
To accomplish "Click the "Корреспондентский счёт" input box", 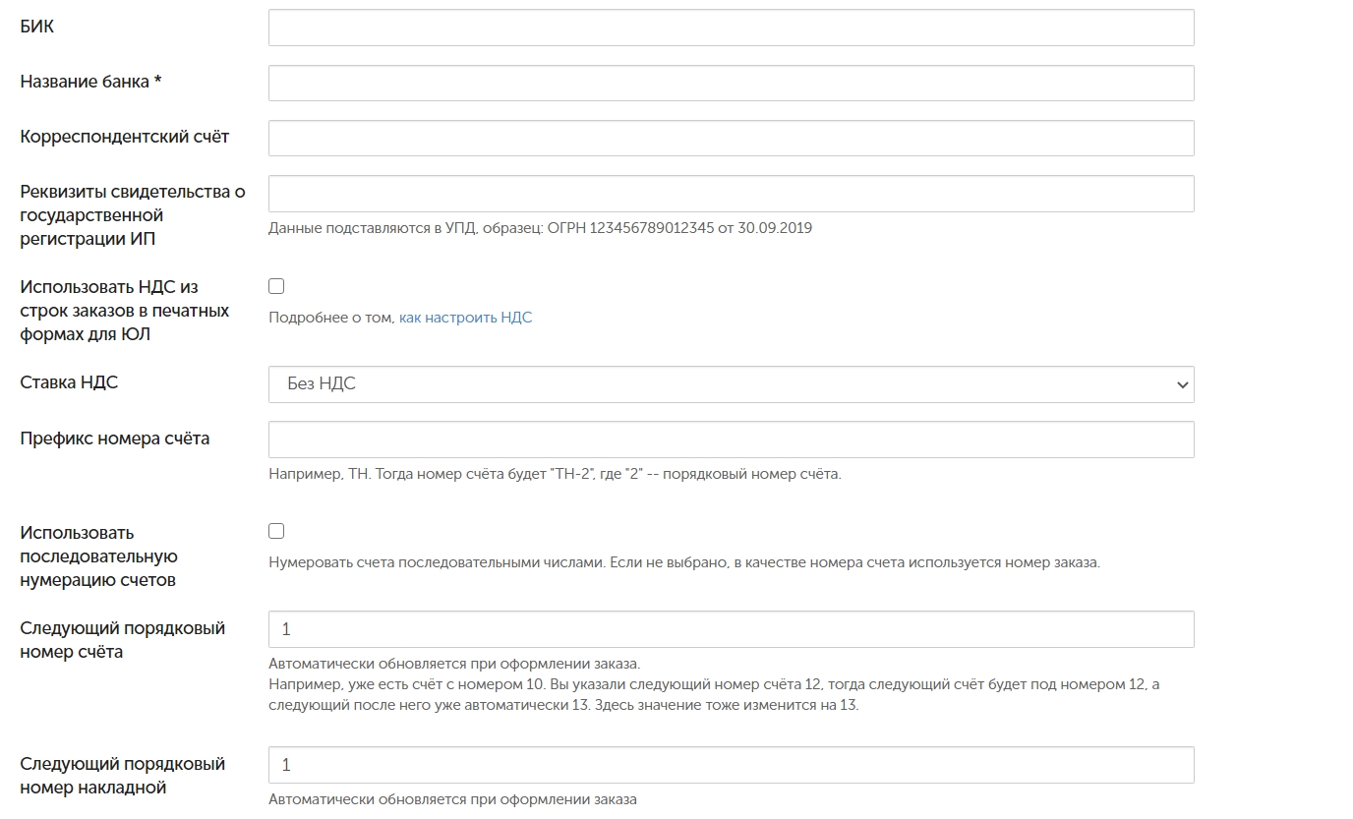I will pos(731,138).
